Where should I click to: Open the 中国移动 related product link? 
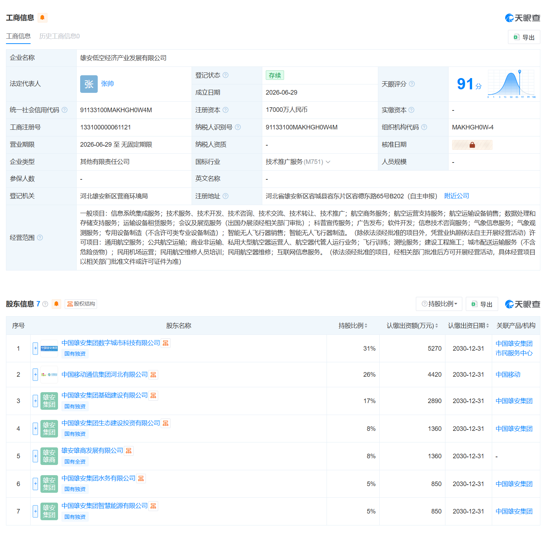(508, 375)
